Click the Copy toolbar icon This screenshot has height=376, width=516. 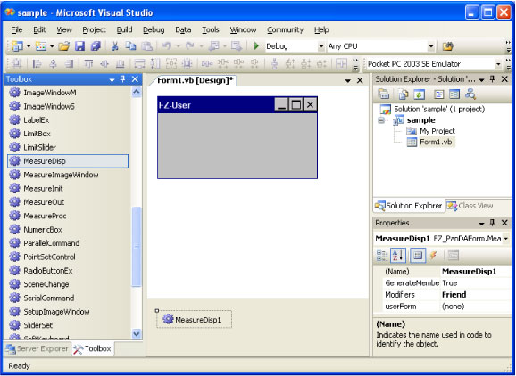[x=130, y=46]
